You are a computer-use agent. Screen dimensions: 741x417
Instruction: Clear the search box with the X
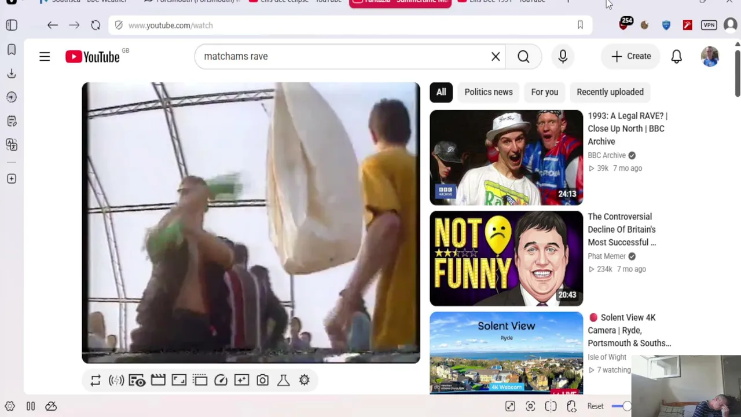(496, 57)
